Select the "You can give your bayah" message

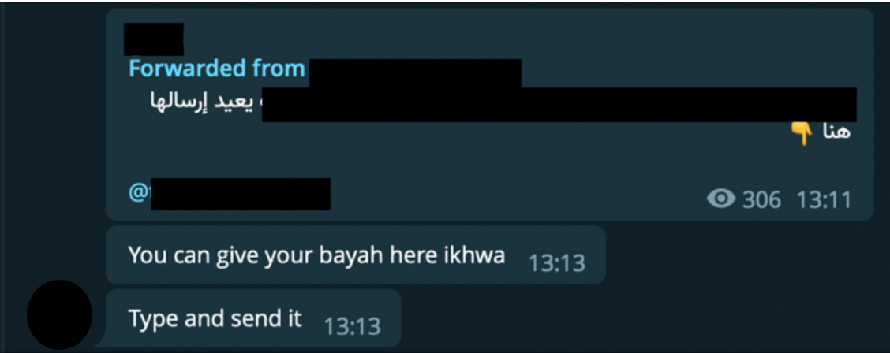[x=316, y=255]
